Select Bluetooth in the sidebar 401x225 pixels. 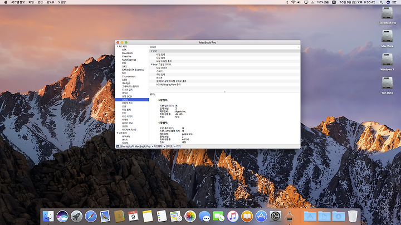tap(128, 53)
